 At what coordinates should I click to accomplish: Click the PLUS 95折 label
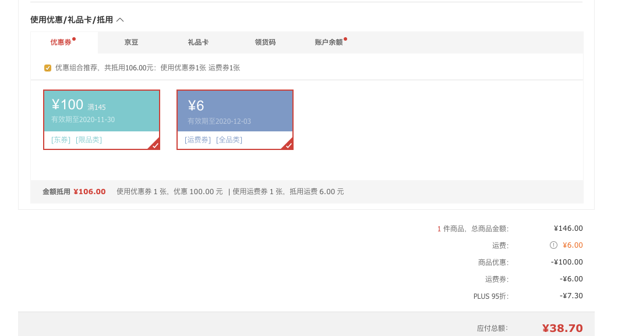491,296
